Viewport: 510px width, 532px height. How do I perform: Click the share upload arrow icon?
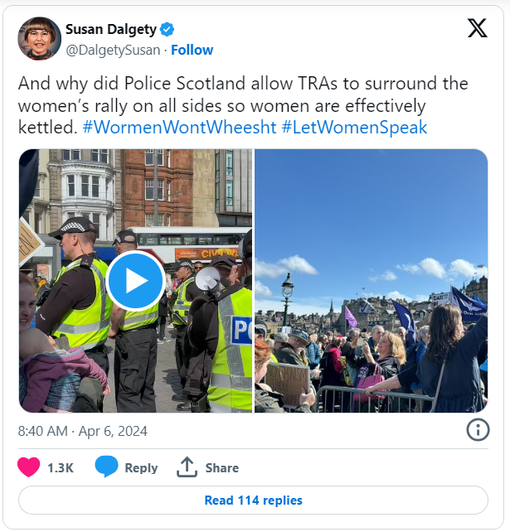pos(187,467)
